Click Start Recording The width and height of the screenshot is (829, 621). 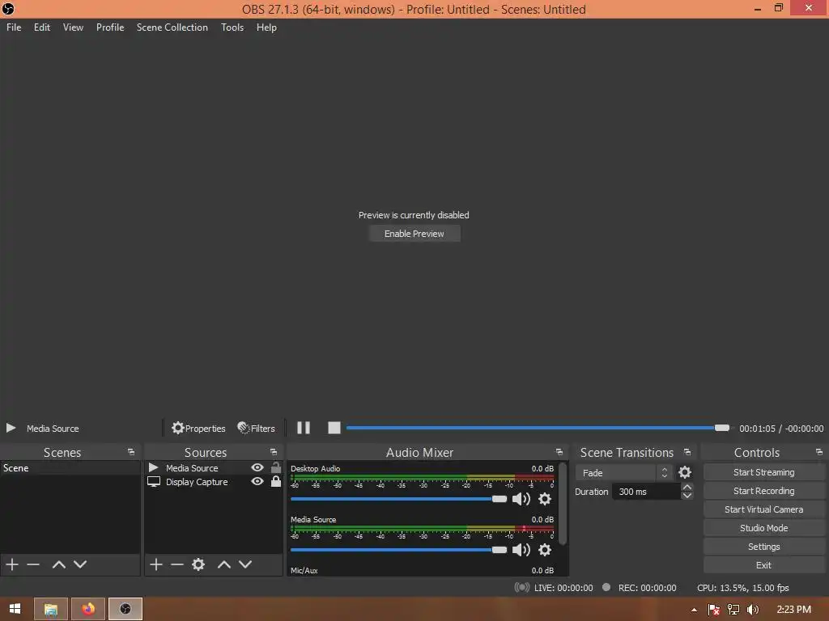(764, 491)
